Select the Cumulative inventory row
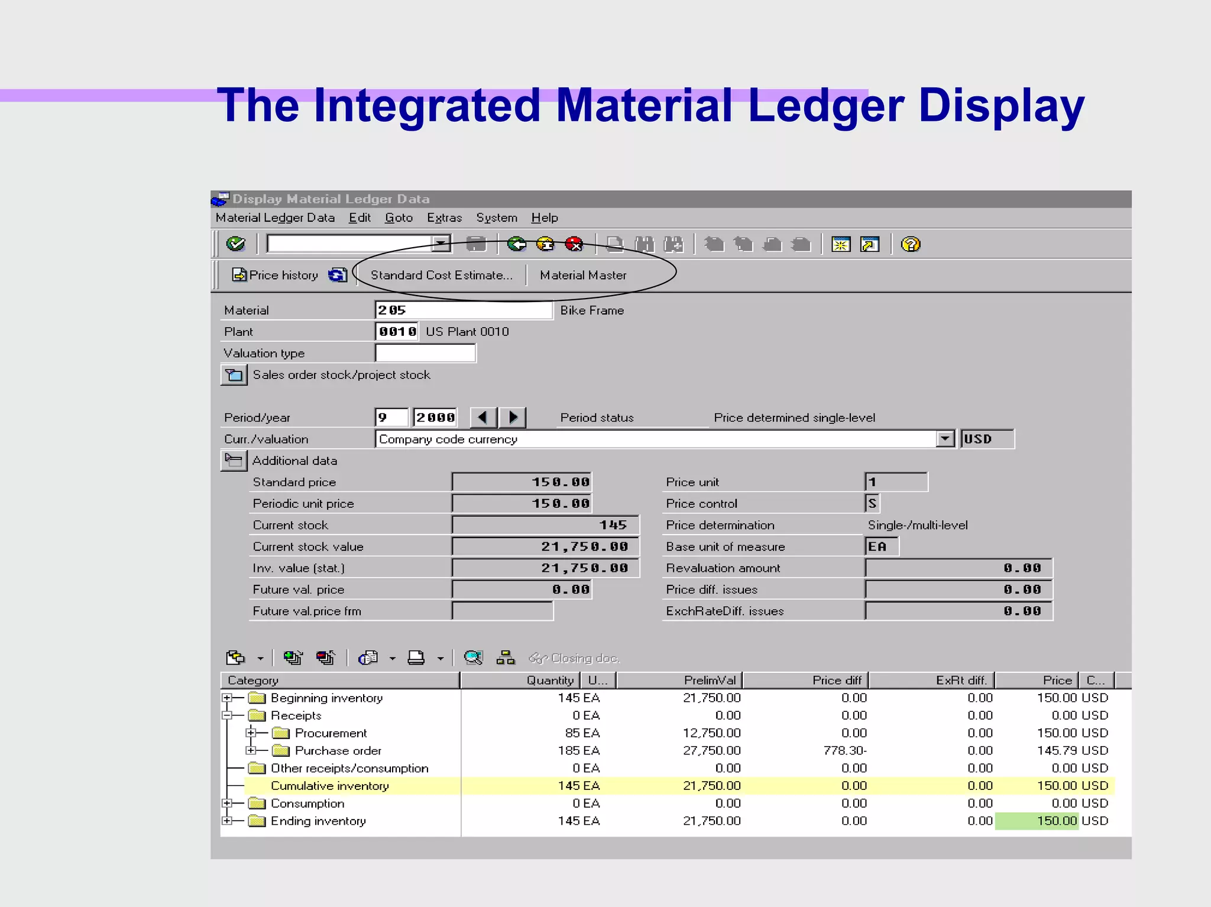1211x907 pixels. [x=668, y=786]
